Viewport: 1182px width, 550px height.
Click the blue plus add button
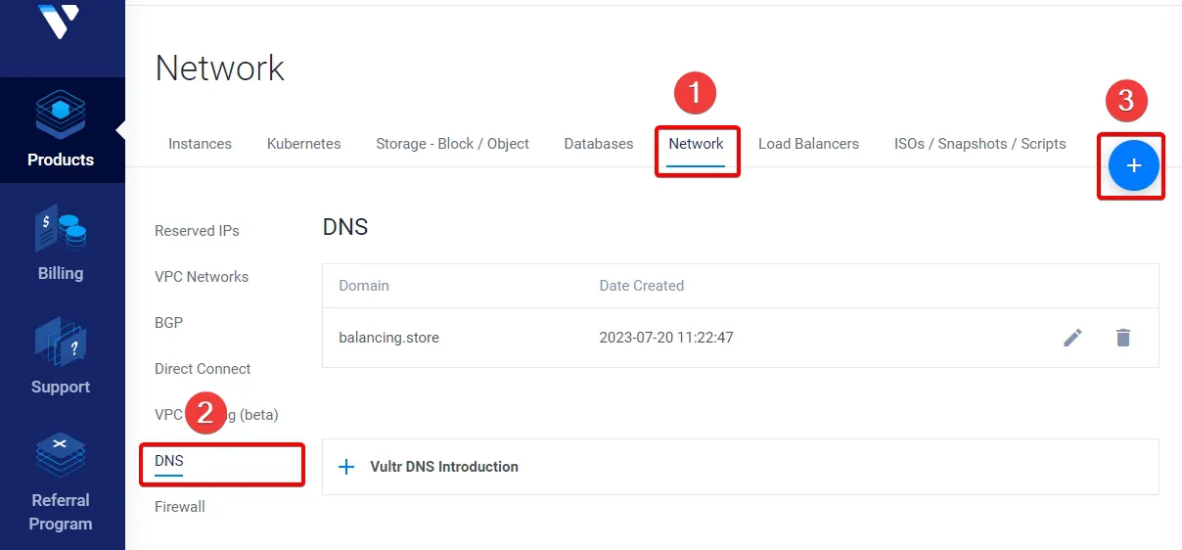[1133, 166]
